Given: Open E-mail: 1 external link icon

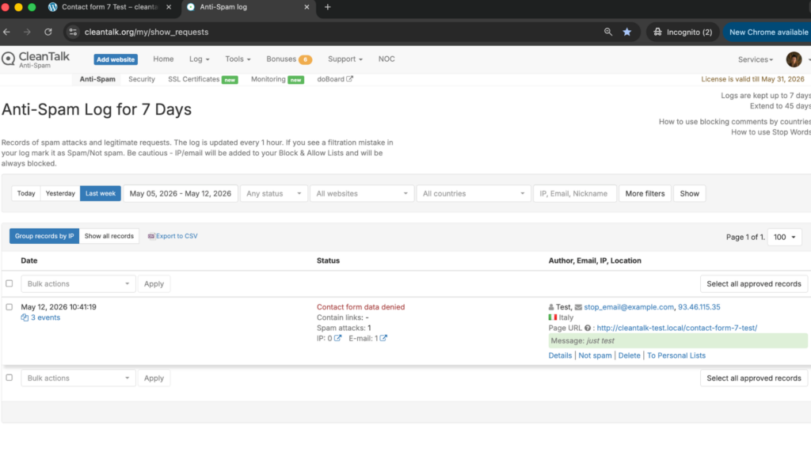Looking at the screenshot, I should click(383, 338).
